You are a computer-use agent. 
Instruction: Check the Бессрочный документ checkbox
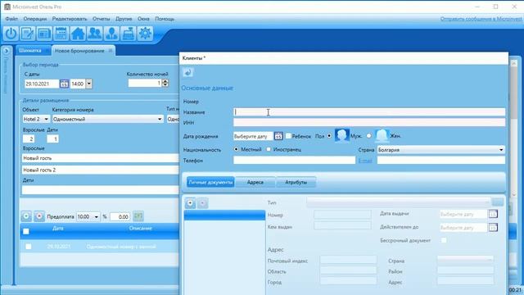[x=444, y=240]
